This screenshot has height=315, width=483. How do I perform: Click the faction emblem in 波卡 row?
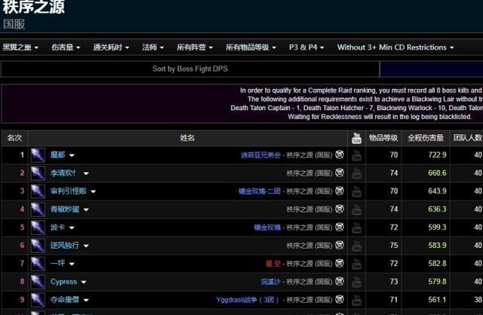point(340,227)
